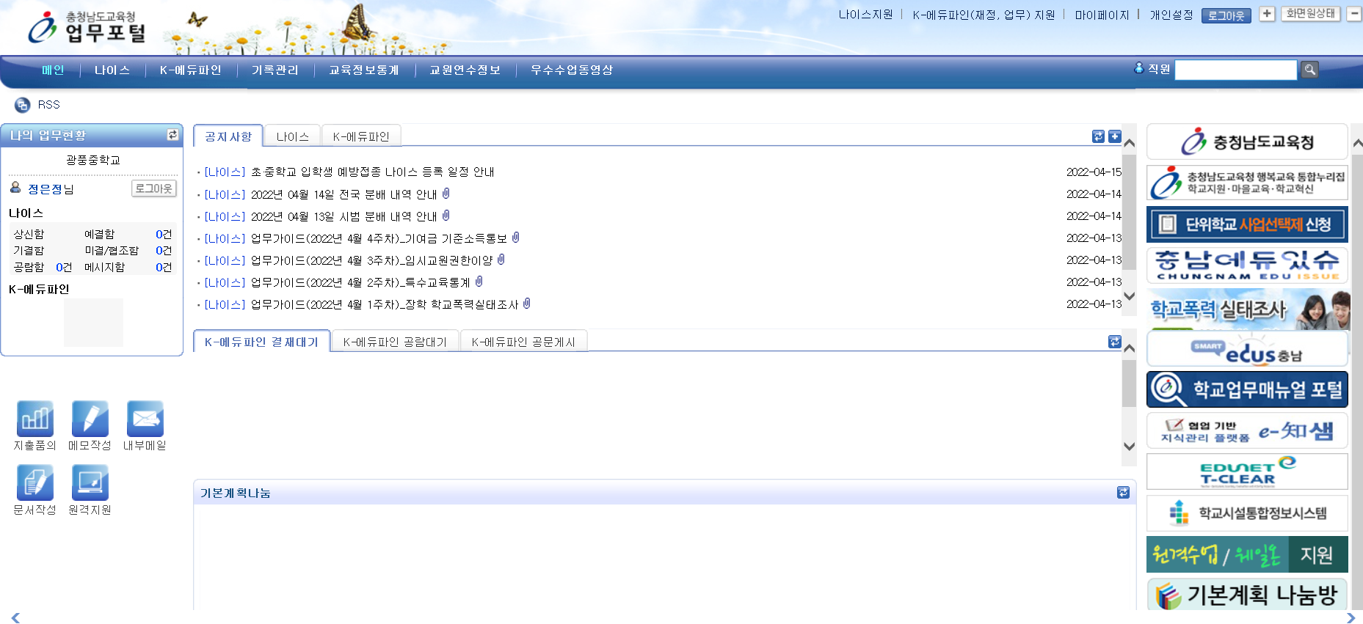The width and height of the screenshot is (1363, 624).
Task: Open 나이스 menu in navigation bar
Action: tap(112, 70)
